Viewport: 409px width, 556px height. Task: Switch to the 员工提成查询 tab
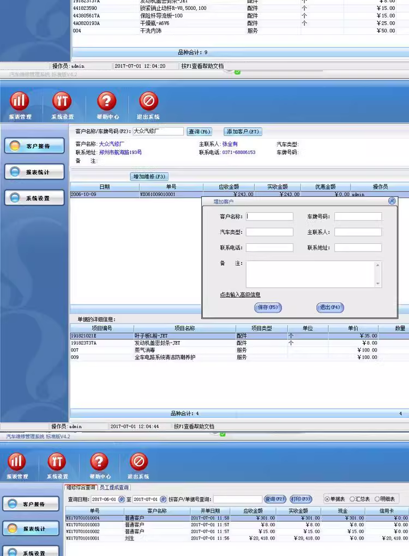coord(114,488)
